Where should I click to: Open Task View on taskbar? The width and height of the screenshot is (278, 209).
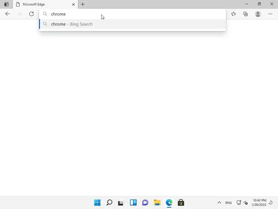click(121, 202)
